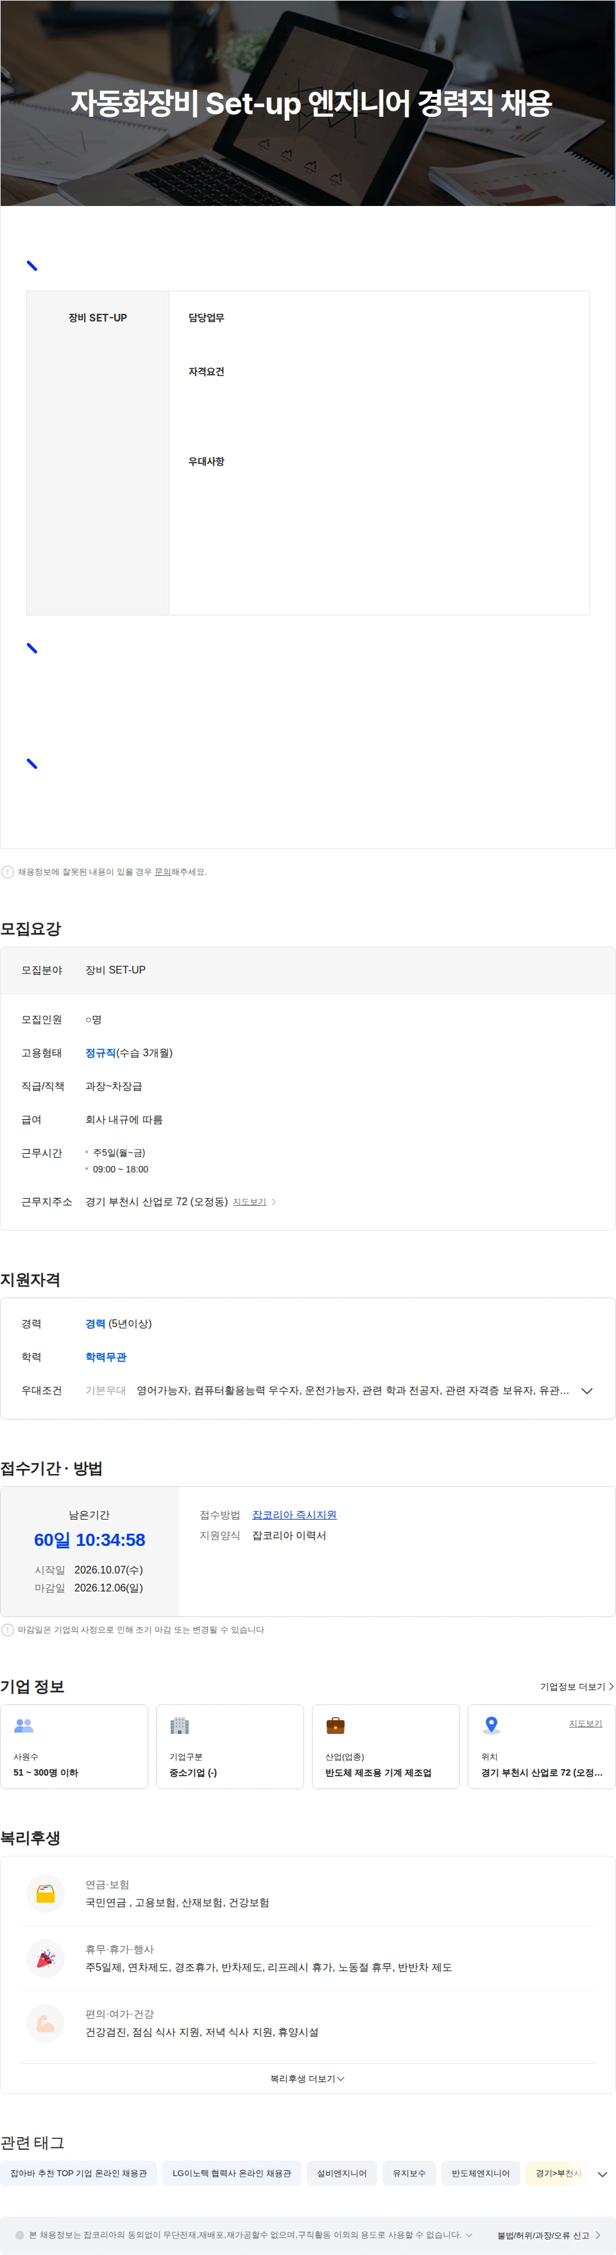Select the 반도체엔지니어 tag
The image size is (616, 2255).
pyautogui.click(x=481, y=2174)
